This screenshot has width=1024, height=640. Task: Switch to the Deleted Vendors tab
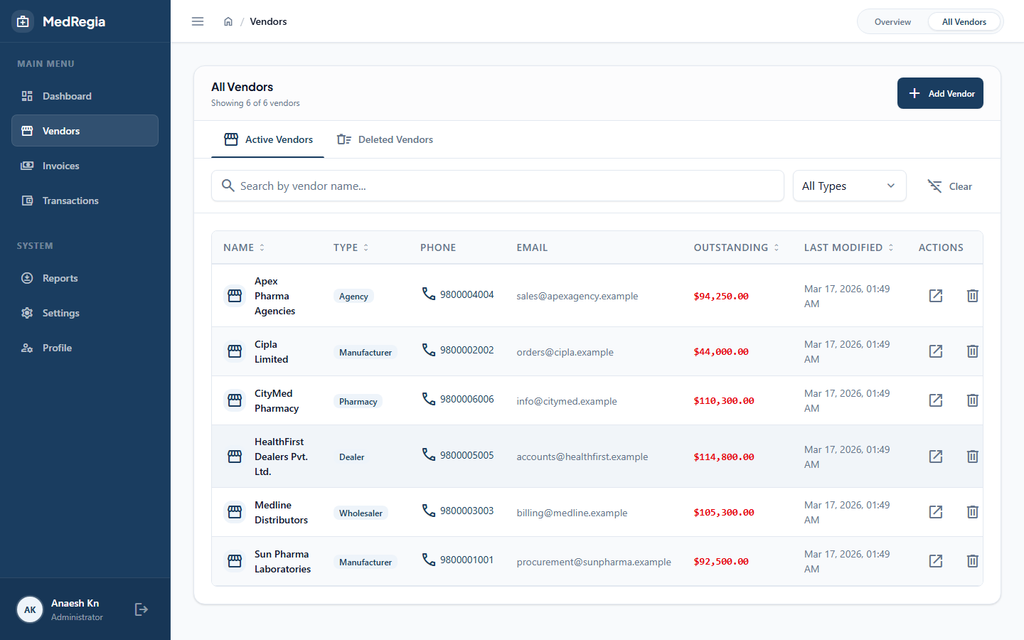[x=385, y=139]
